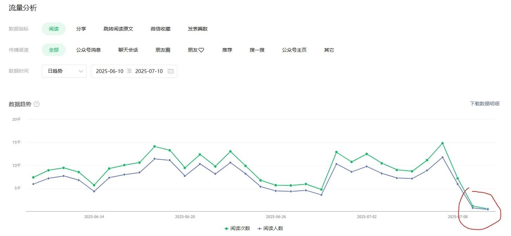Choose the 搜一搜 channel filter

pyautogui.click(x=257, y=50)
